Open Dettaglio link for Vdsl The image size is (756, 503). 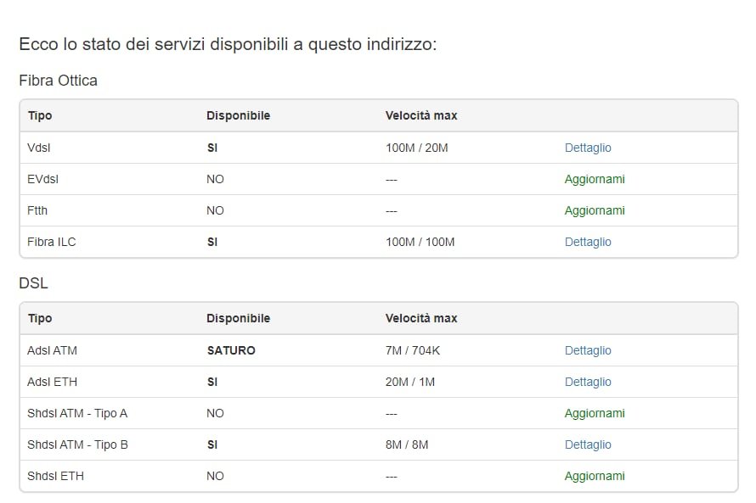pos(588,148)
